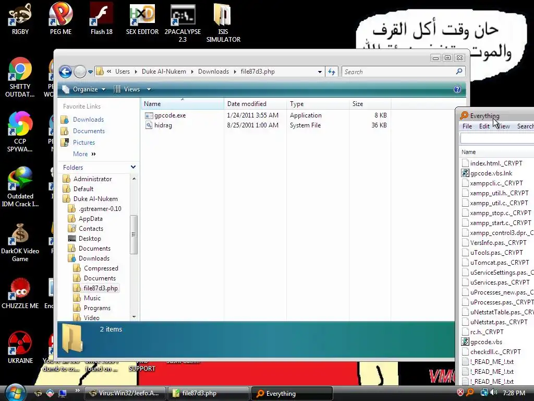Select gpcode.vbs.lnk icon in Everything list
Image resolution: width=534 pixels, height=401 pixels.
point(465,173)
